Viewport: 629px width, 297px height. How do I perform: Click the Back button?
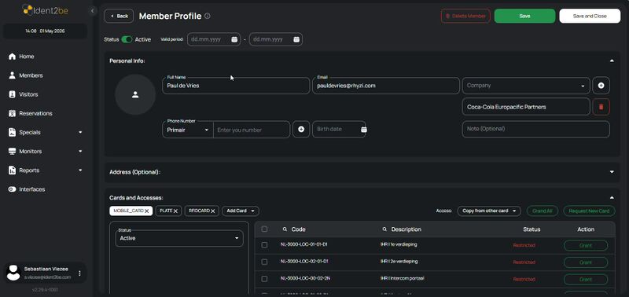[x=119, y=16]
